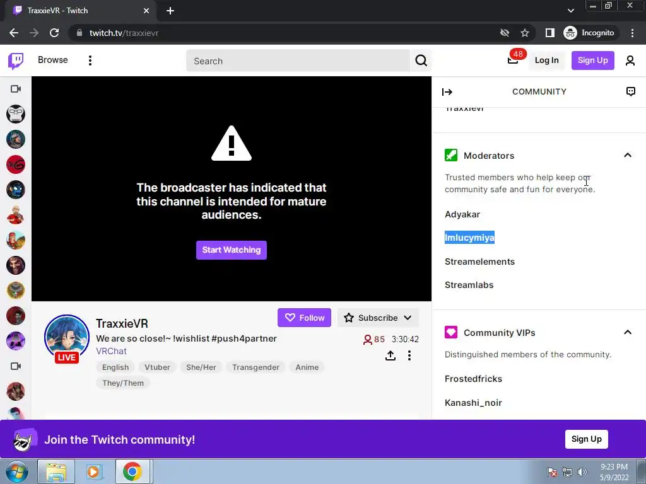Click the Search input field
The width and height of the screenshot is (646, 484).
(298, 61)
